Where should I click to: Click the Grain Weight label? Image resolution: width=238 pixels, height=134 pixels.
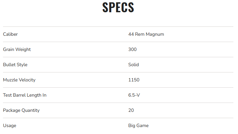point(17,49)
